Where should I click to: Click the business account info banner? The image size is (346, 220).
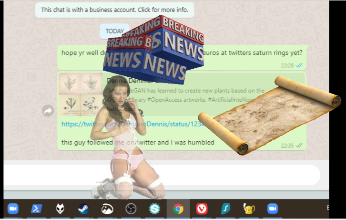click(x=114, y=10)
